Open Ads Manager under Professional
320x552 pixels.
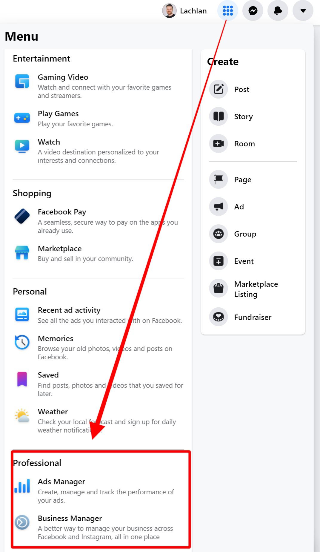(98, 490)
